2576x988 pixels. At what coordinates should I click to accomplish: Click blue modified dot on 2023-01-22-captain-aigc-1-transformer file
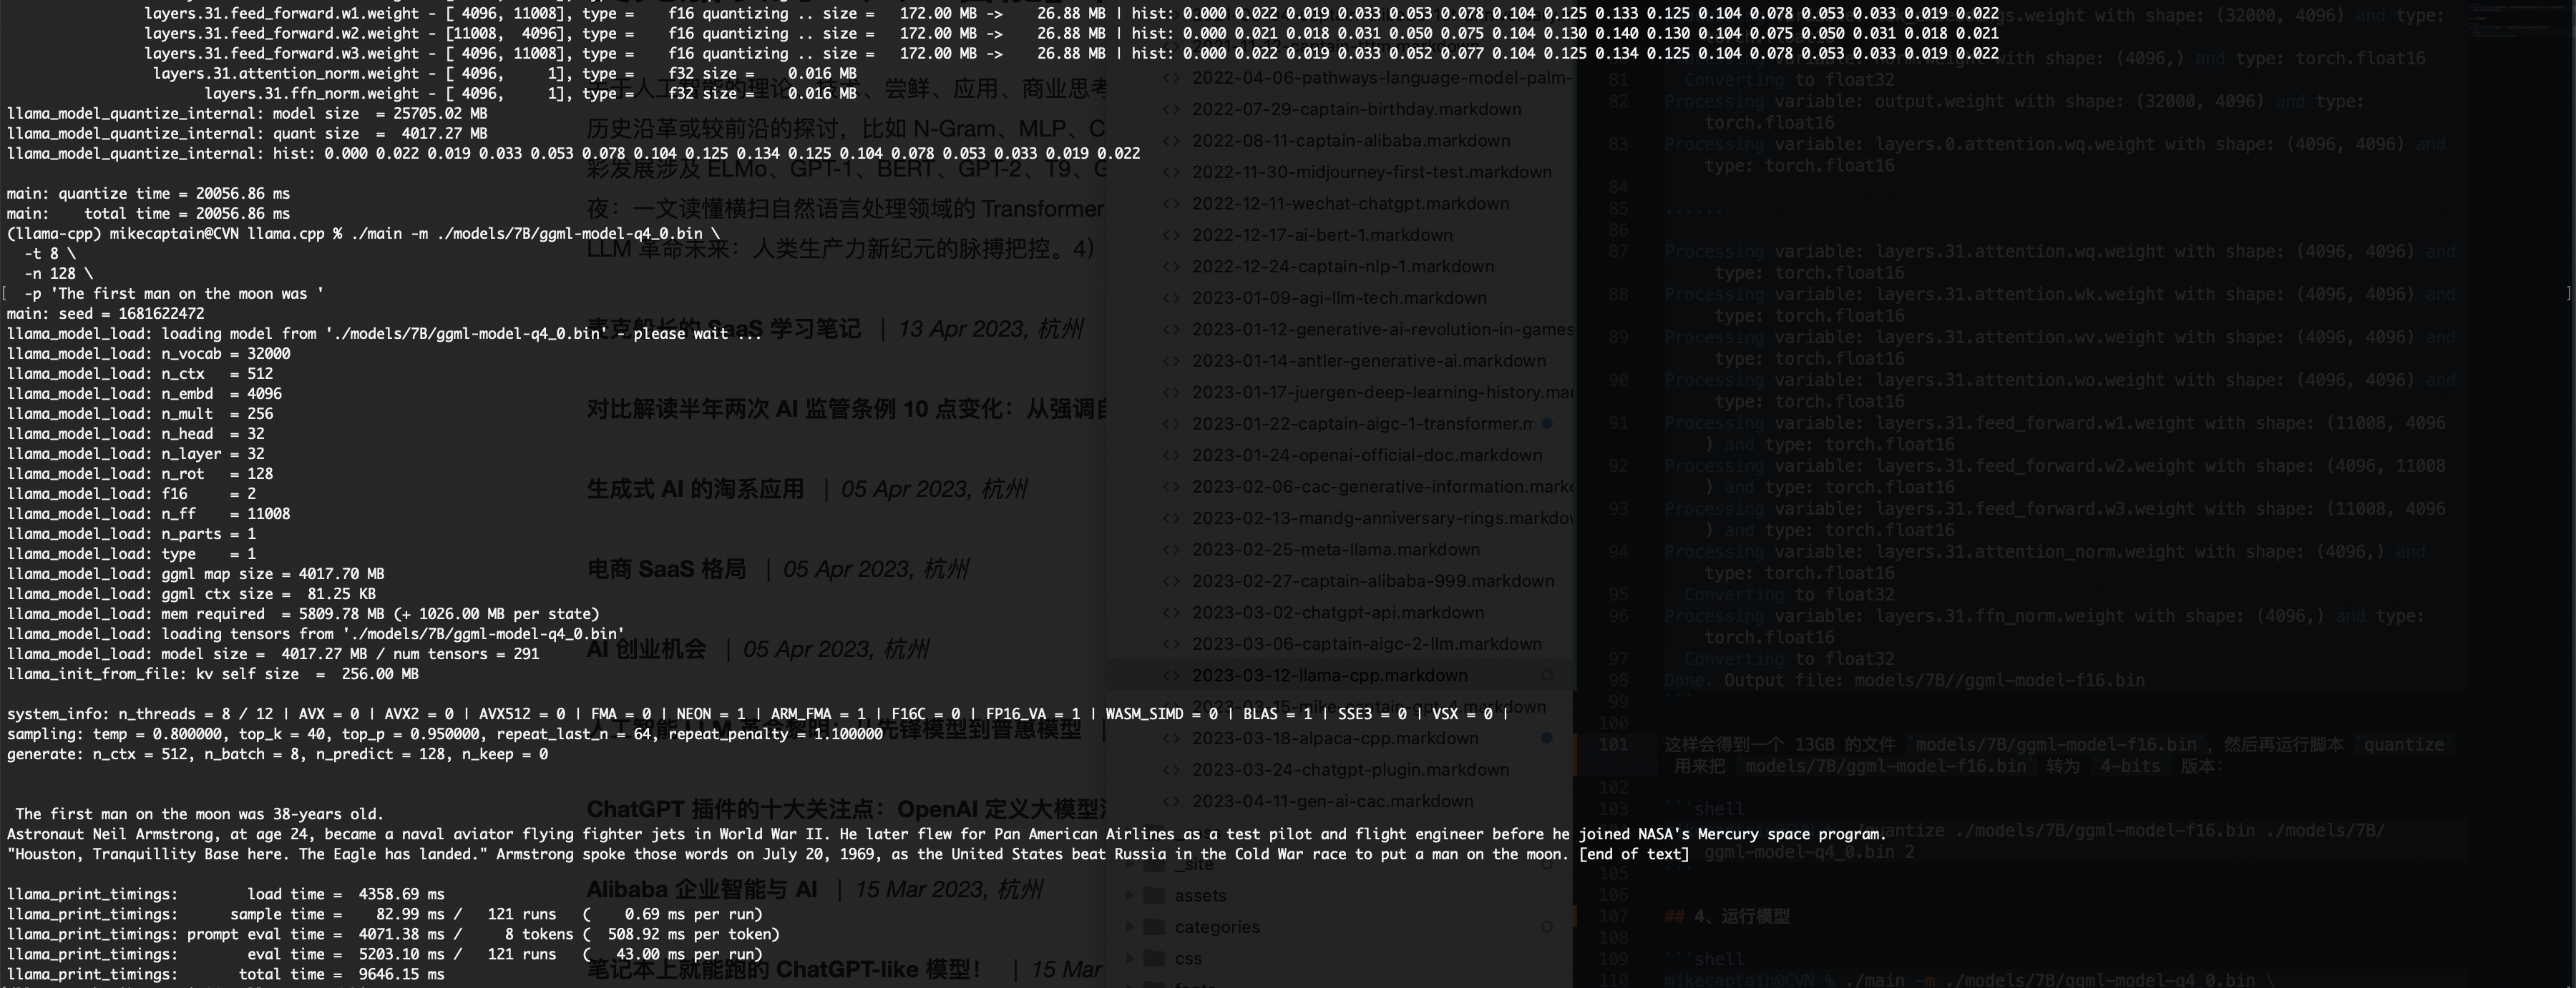(x=1547, y=423)
